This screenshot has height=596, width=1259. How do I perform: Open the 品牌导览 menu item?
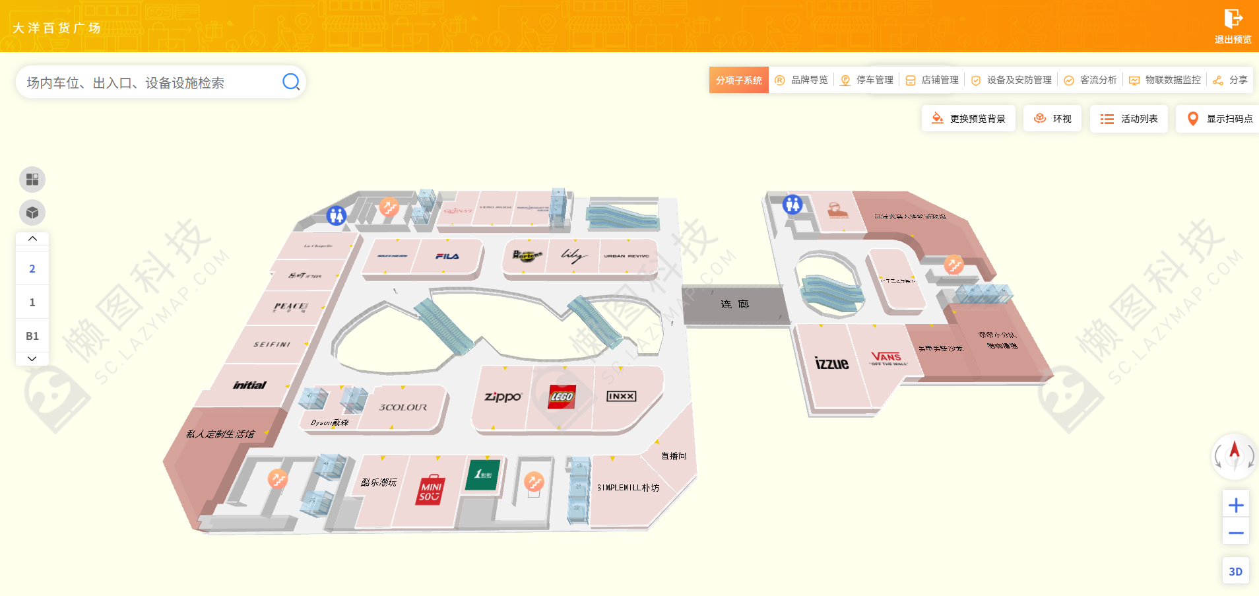[x=802, y=80]
